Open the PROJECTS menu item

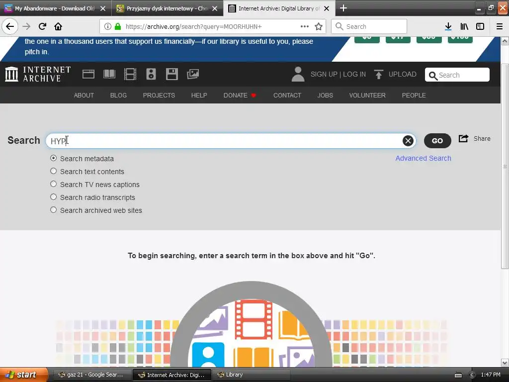point(159,95)
